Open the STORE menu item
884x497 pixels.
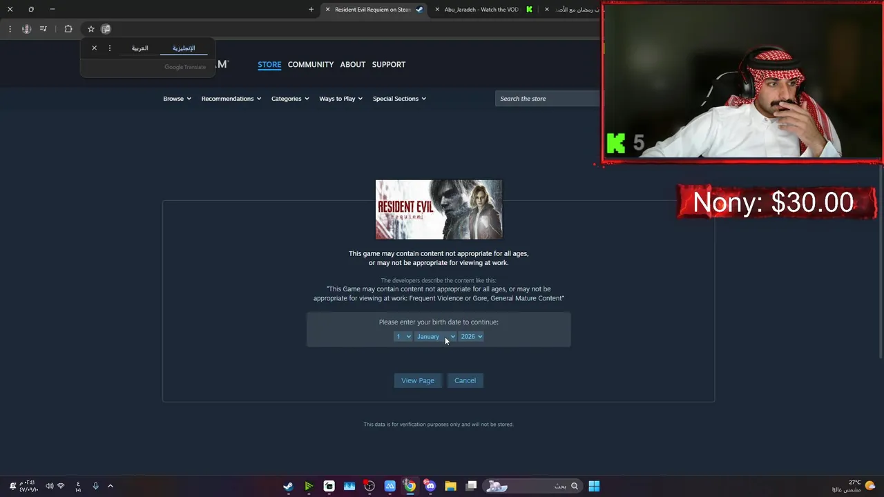[x=269, y=64]
